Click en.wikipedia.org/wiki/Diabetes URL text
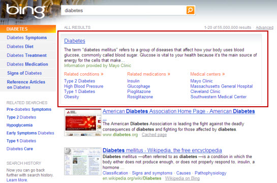Image resolution: width=277 pixels, height=183 pixels. point(132,178)
